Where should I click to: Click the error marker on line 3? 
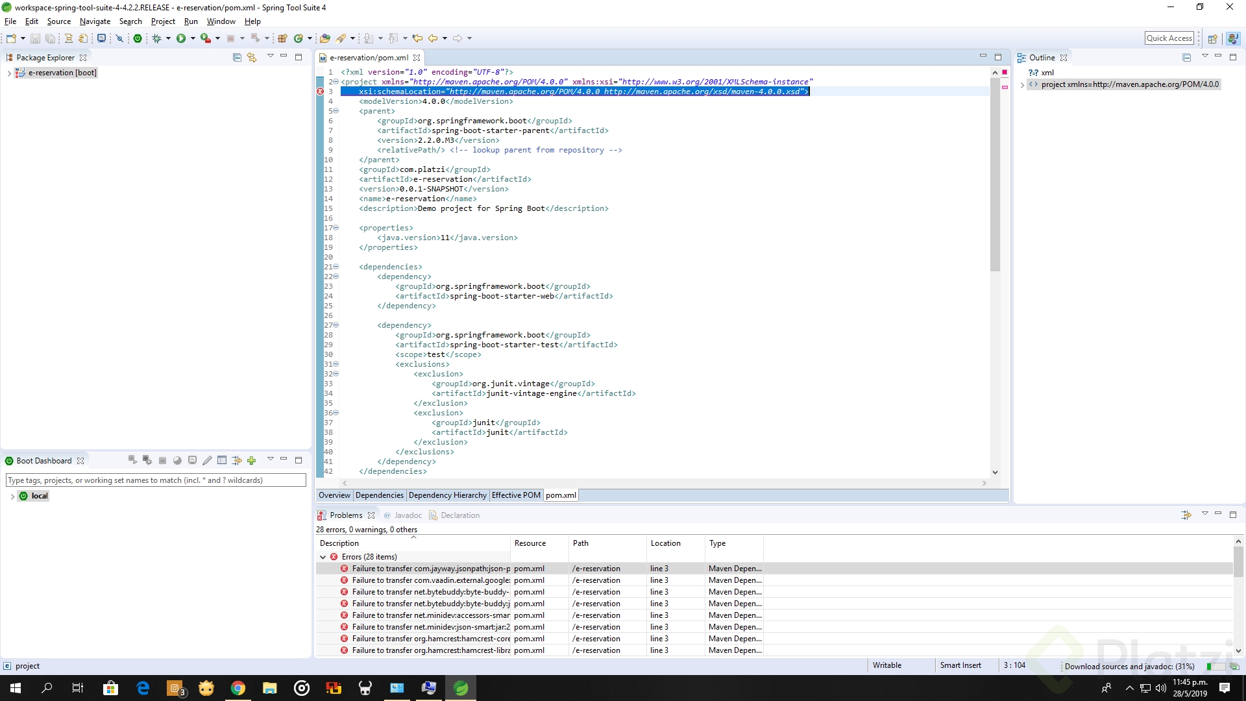coord(320,92)
